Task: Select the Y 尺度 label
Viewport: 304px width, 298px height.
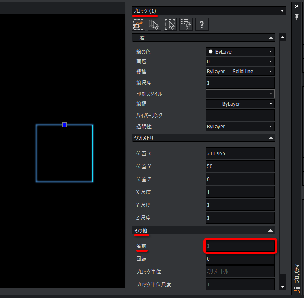Action: pos(143,205)
